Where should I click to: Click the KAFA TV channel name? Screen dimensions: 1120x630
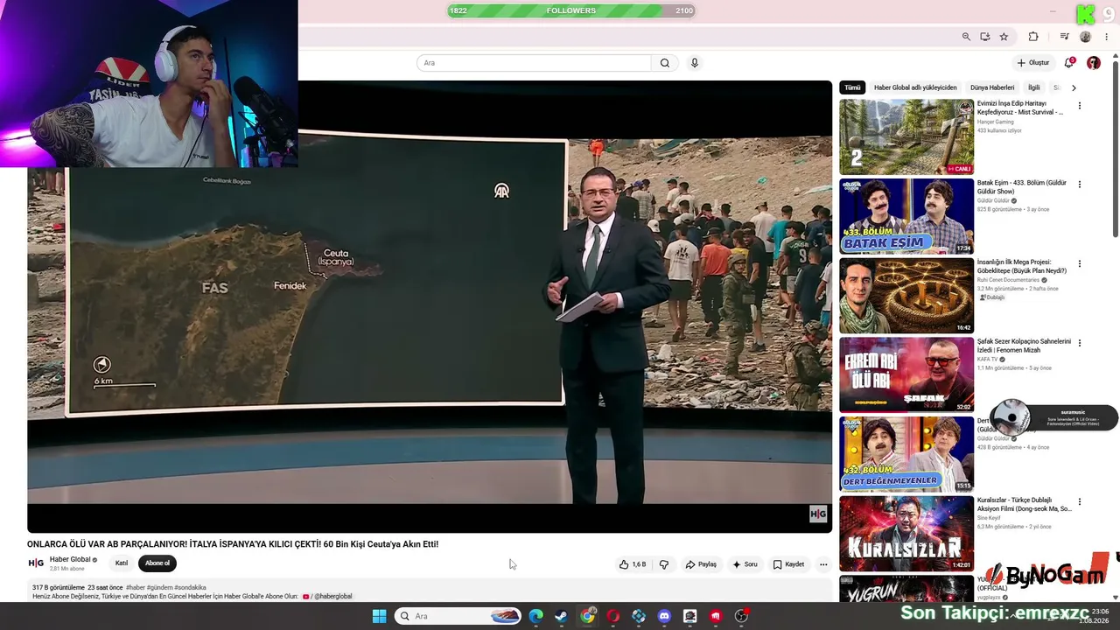coord(989,360)
